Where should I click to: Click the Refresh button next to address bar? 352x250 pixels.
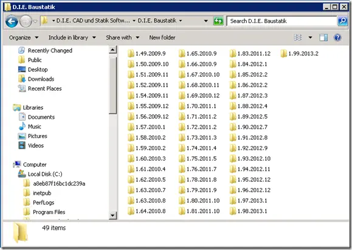[218, 21]
